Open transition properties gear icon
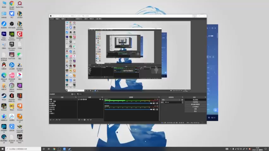The height and width of the screenshot is (151, 269). 182,100
